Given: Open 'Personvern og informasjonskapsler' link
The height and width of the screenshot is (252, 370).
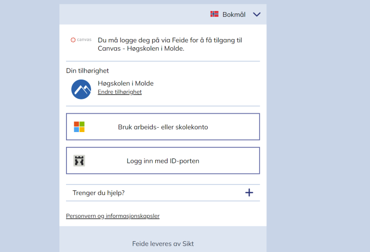Looking at the screenshot, I should [x=113, y=216].
